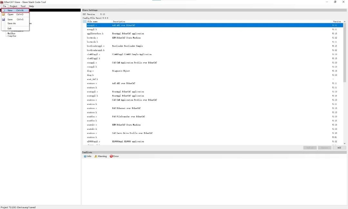Close the File menu via File
This screenshot has height=209, width=348.
(5, 6)
